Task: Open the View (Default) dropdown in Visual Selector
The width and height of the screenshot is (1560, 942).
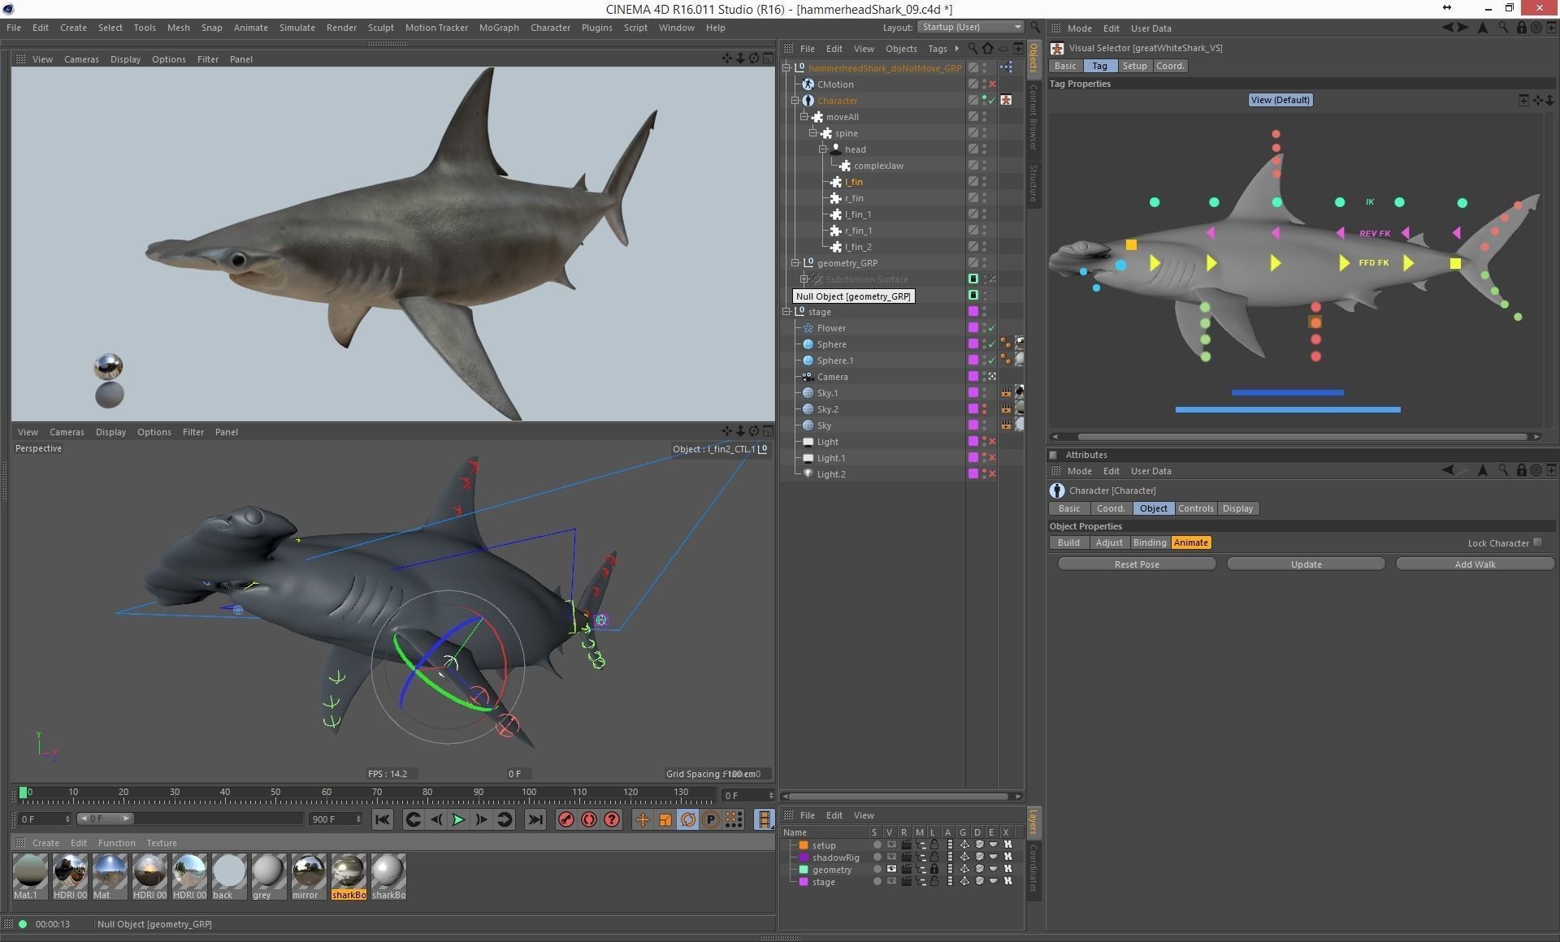Action: click(1280, 100)
